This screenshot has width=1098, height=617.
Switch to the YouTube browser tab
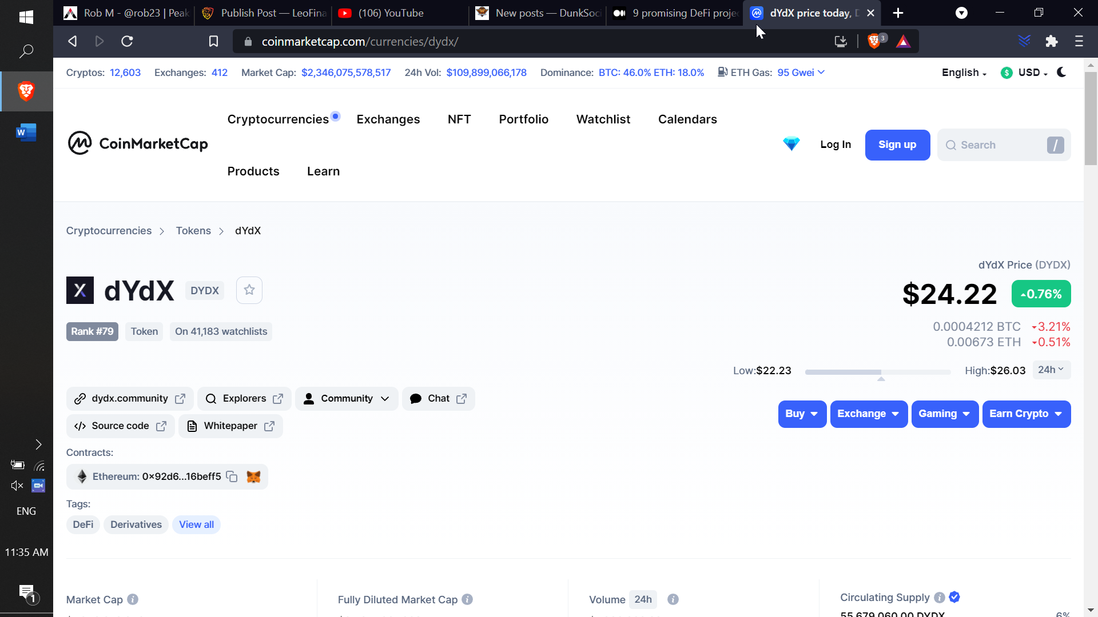pos(400,13)
